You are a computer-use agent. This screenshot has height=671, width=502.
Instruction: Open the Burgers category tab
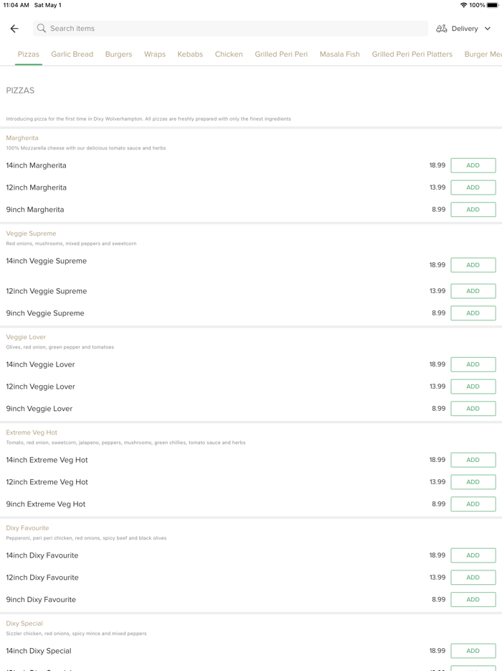(x=118, y=54)
